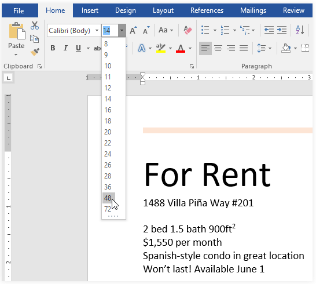Toggle Align Left paragraph alignment

(x=205, y=48)
